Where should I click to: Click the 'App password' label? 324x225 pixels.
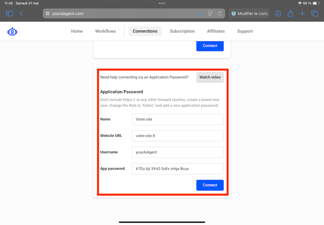click(x=113, y=169)
